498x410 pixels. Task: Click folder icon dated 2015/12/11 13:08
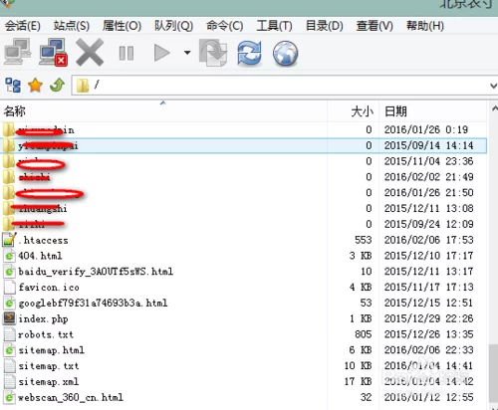(9, 208)
